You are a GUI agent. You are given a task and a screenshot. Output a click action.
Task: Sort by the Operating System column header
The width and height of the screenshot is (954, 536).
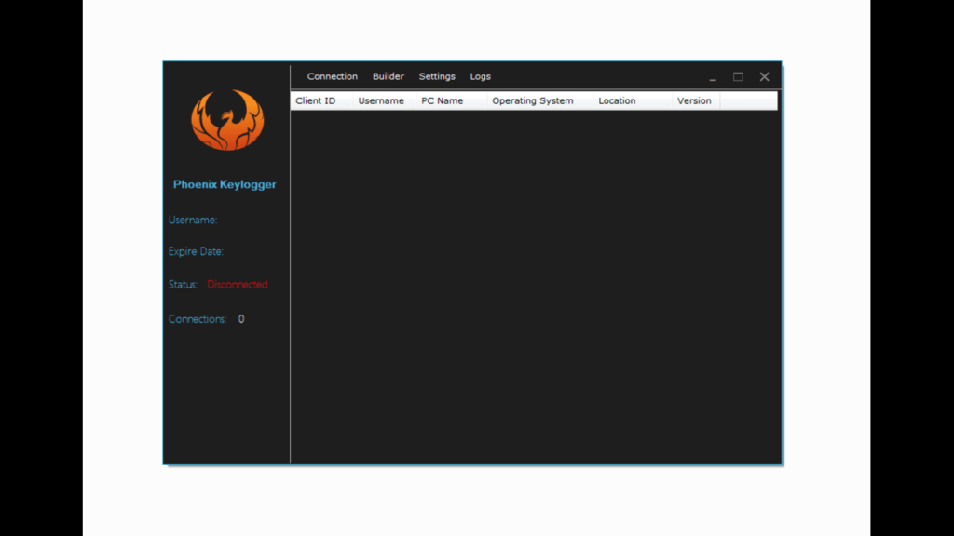pos(540,100)
